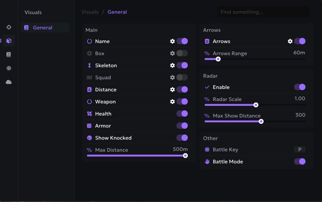Click the Radar Scale slider handle
The image size is (322, 202).
pyautogui.click(x=256, y=105)
